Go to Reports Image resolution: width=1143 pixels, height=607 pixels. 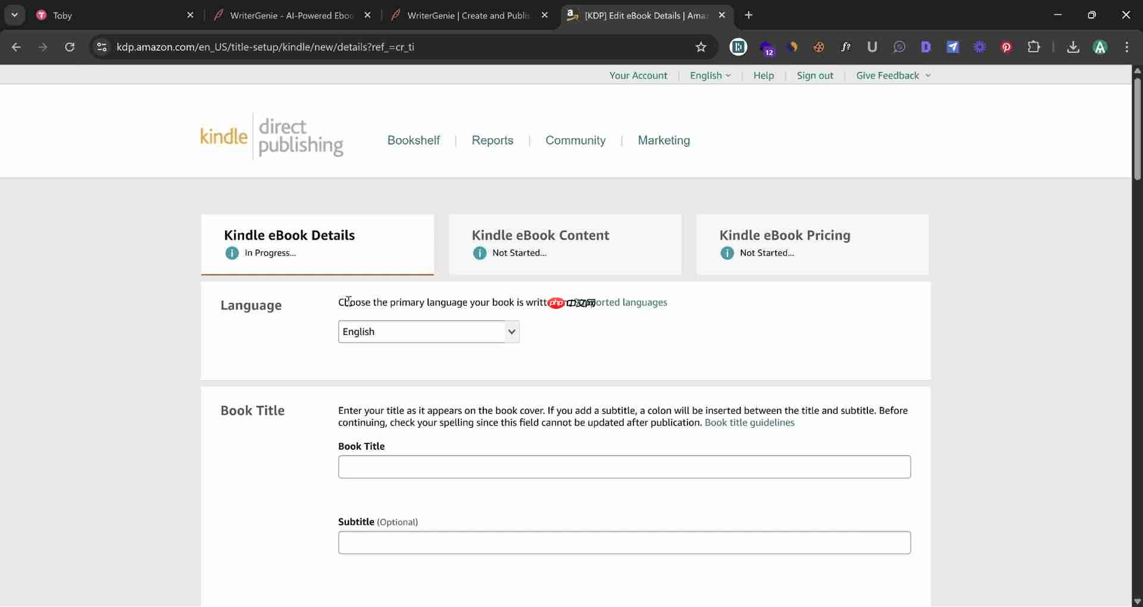pos(492,140)
